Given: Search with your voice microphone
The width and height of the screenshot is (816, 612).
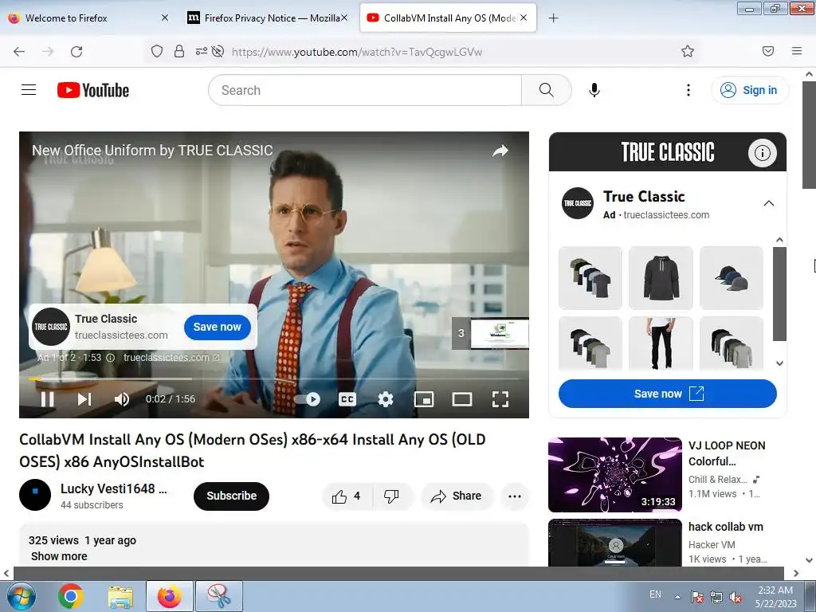Looking at the screenshot, I should (x=594, y=90).
